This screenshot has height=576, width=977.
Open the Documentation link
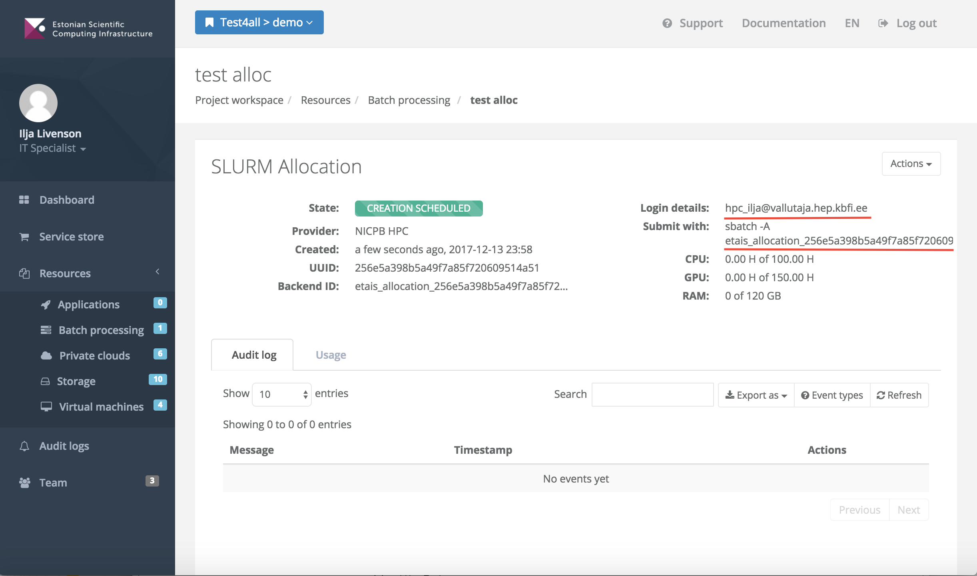click(x=784, y=23)
